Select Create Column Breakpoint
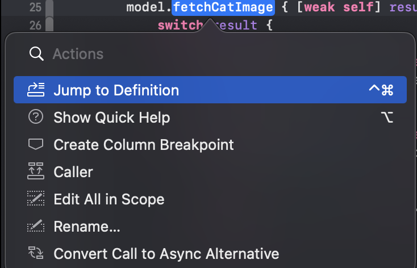 (x=210, y=145)
